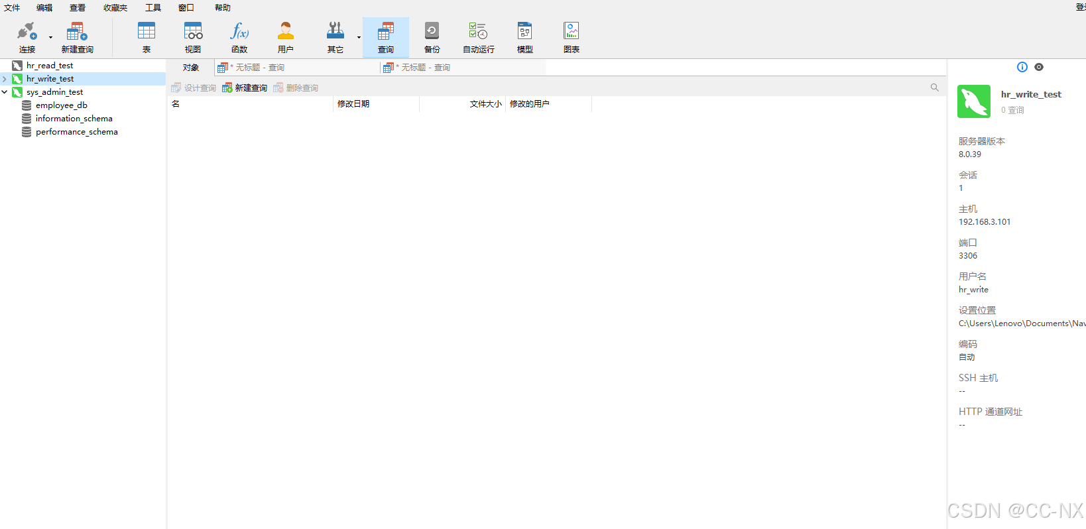The image size is (1086, 529).
Task: Click the green hr_write_test connection logo
Action: click(x=974, y=101)
